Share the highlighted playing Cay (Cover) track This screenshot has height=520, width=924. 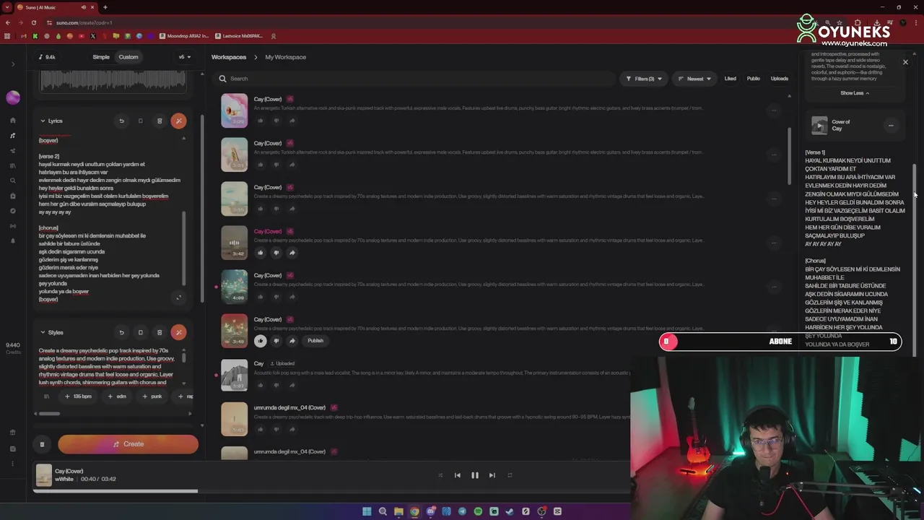(x=292, y=253)
